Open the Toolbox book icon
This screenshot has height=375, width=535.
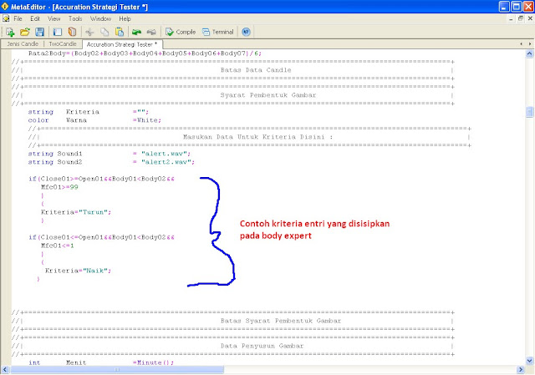(x=73, y=32)
